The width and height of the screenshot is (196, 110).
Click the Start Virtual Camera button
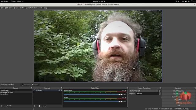pos(179,97)
